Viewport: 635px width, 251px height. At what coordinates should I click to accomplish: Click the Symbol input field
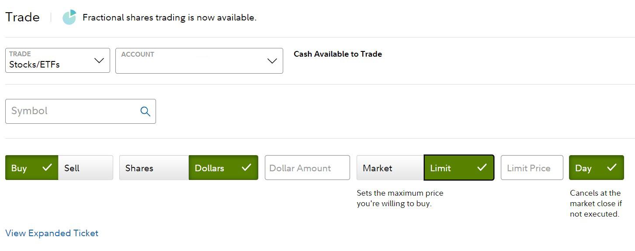(x=80, y=111)
